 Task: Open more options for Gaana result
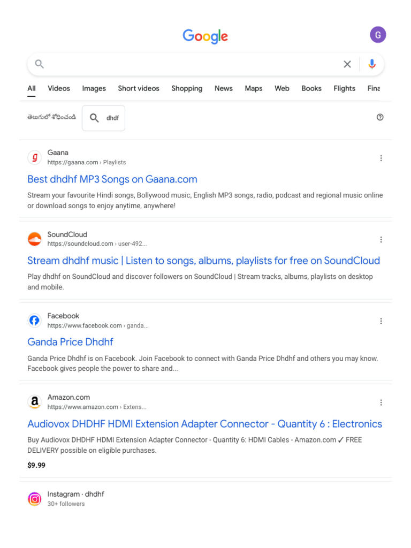[x=381, y=158]
